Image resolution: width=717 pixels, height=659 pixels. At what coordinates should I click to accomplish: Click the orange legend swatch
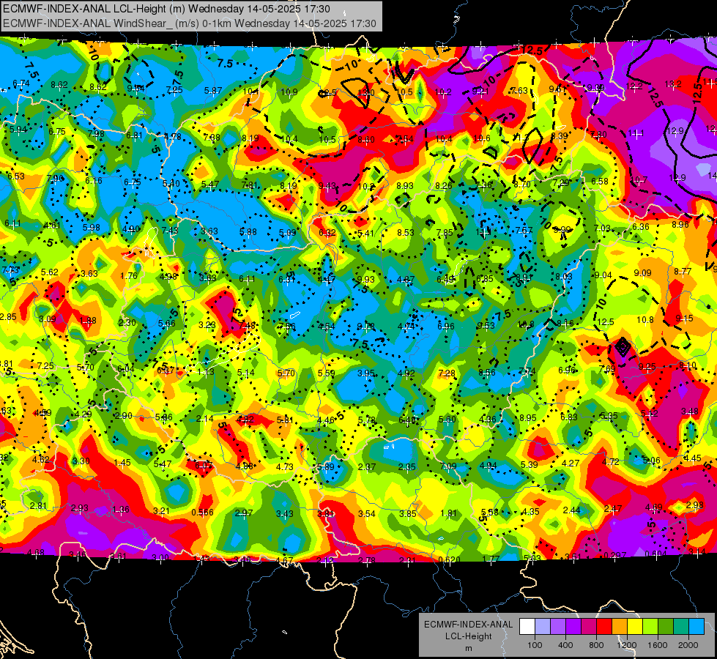pos(620,627)
